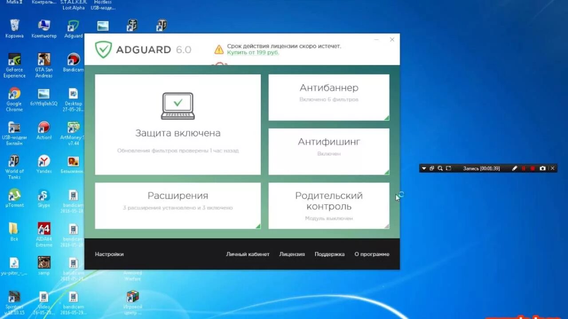
Task: Launch Adguard desktop shortcut
Action: pyautogui.click(x=73, y=28)
